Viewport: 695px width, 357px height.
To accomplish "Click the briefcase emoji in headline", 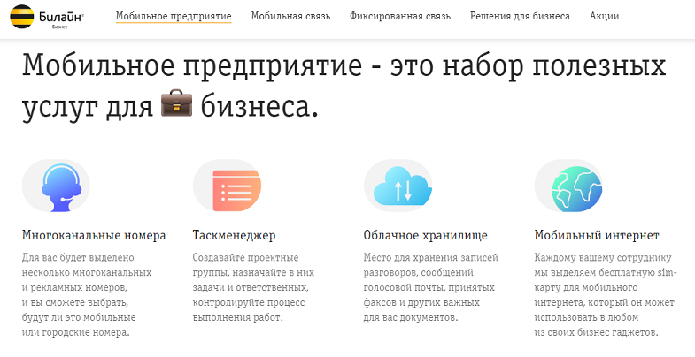I will [176, 103].
